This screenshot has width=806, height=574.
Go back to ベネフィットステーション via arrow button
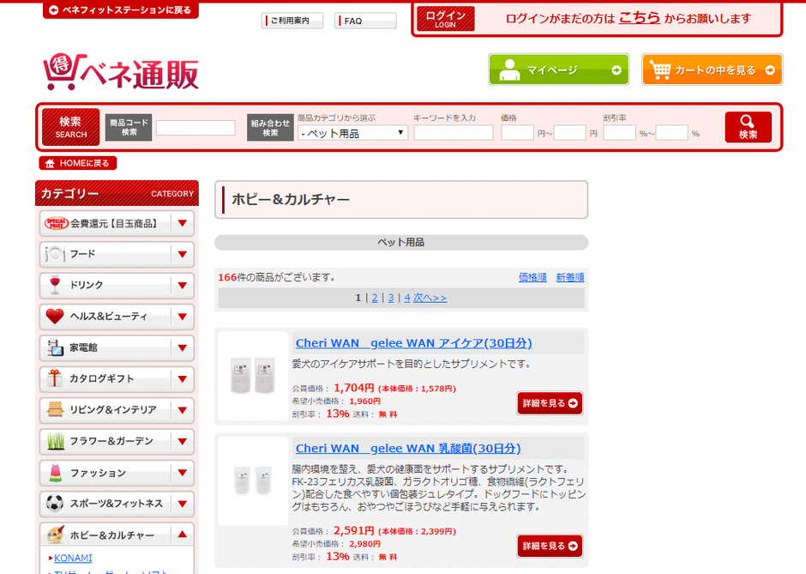pos(120,10)
